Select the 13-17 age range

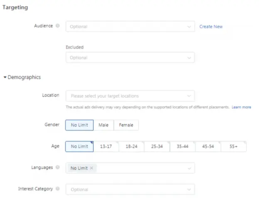point(106,146)
